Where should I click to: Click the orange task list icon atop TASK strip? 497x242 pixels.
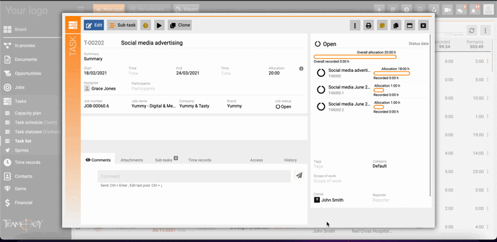(73, 25)
